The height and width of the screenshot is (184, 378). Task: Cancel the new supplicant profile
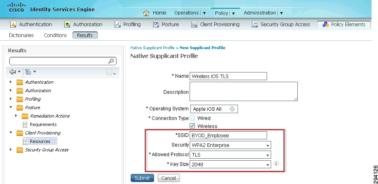click(x=169, y=178)
